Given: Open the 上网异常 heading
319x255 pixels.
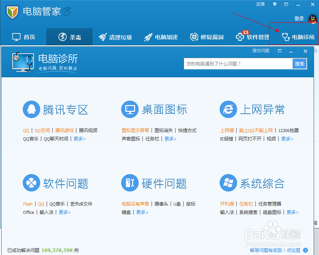Looking at the screenshot, I should pyautogui.click(x=262, y=110).
